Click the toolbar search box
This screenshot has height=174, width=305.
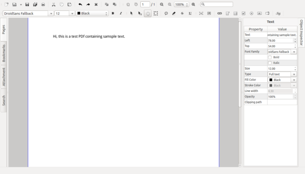[217, 4]
